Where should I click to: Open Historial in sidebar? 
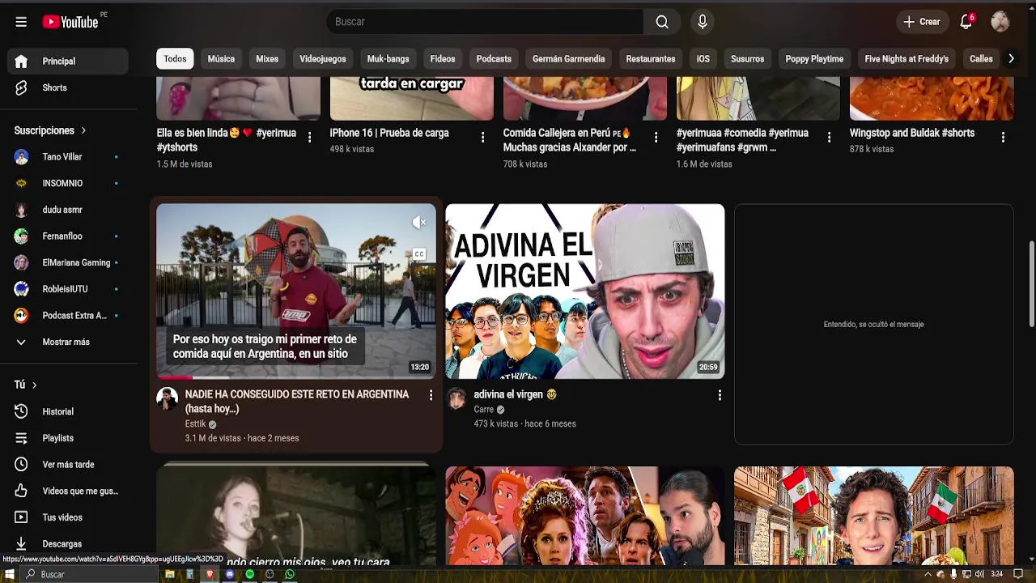tap(68, 411)
